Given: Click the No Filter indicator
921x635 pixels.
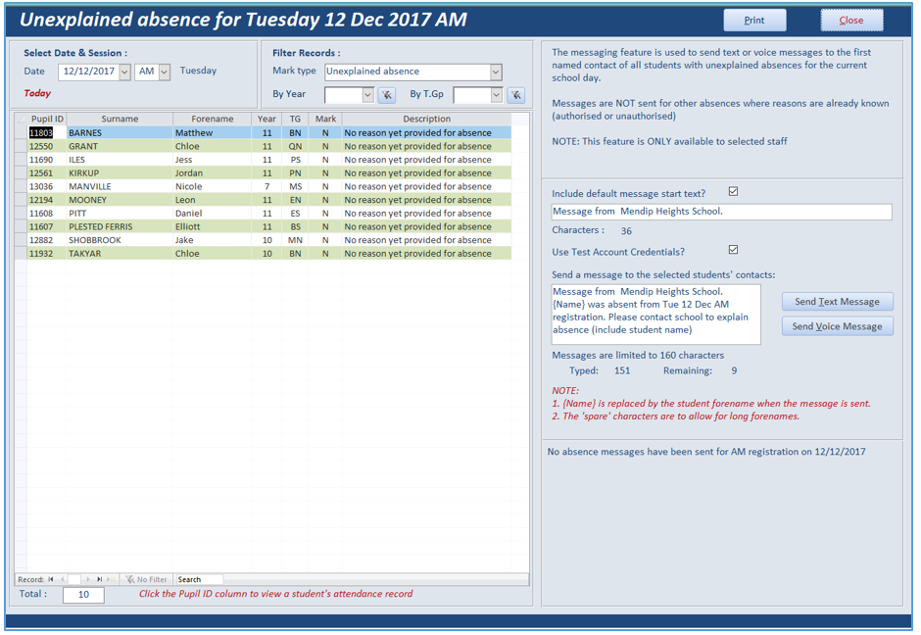Looking at the screenshot, I should tap(146, 579).
